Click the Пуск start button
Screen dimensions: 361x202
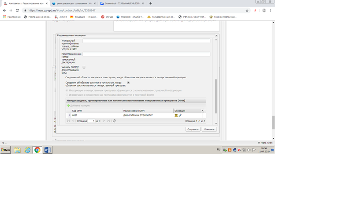[x=6, y=150]
